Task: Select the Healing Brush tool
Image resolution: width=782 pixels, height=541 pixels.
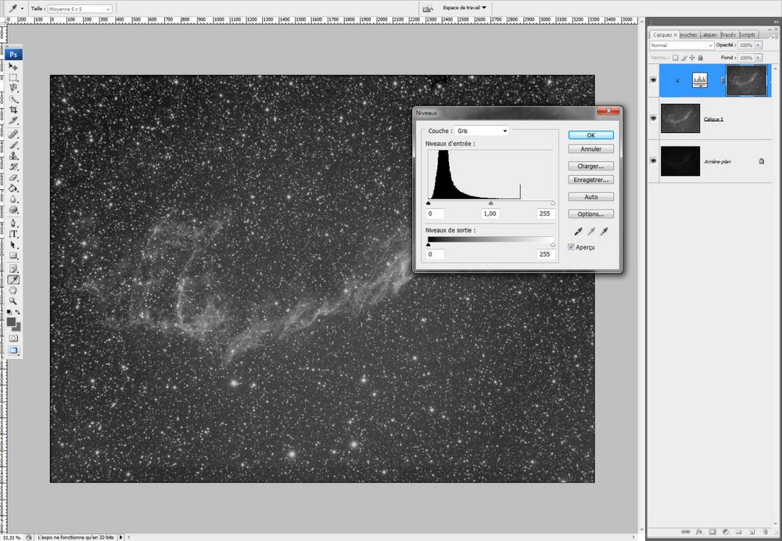Action: pyautogui.click(x=13, y=134)
